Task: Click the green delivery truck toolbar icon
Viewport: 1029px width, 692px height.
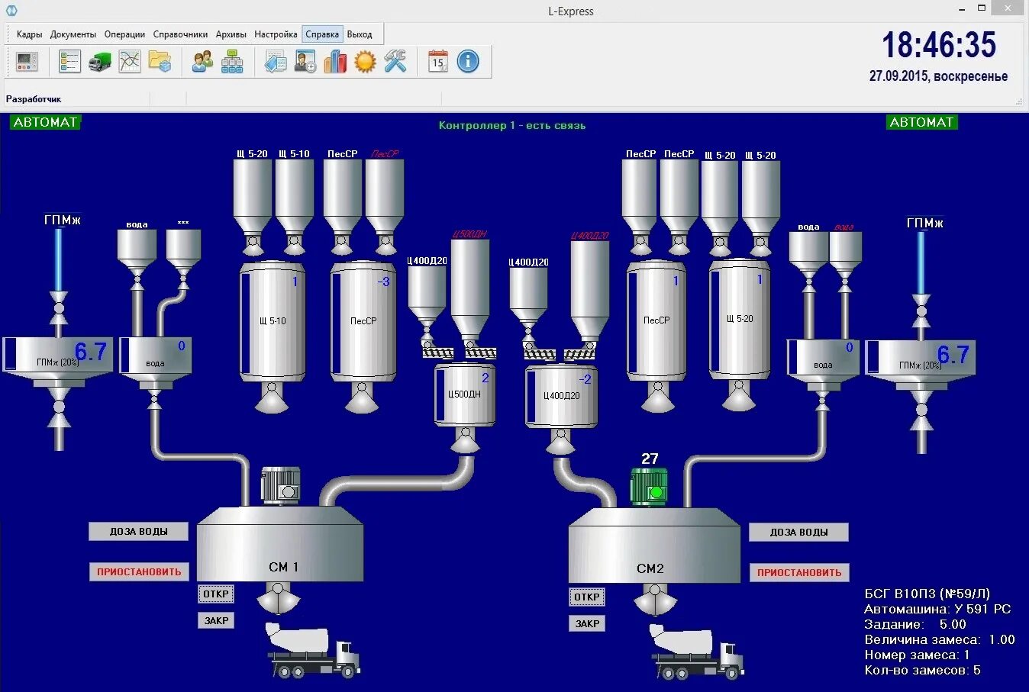Action: (99, 62)
